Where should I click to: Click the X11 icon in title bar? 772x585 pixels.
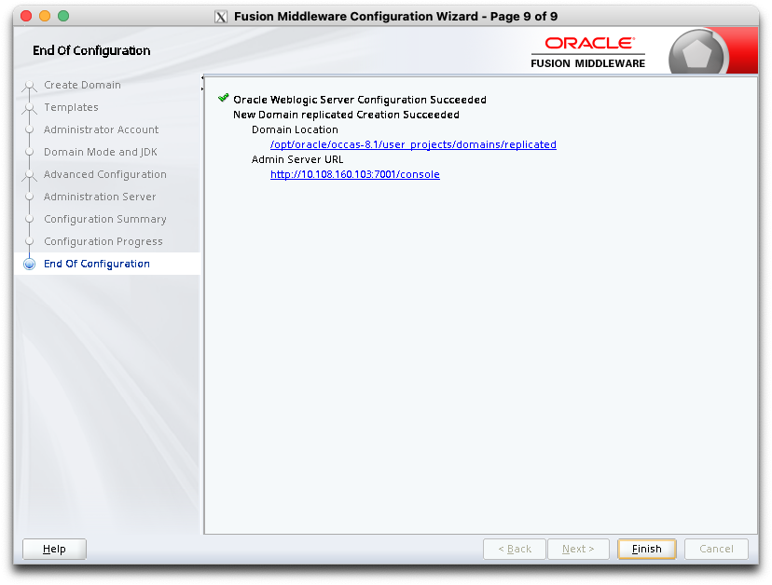click(x=221, y=17)
